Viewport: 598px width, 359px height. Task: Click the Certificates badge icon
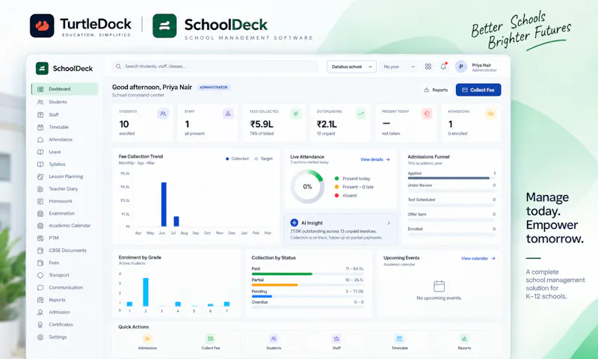click(x=40, y=325)
